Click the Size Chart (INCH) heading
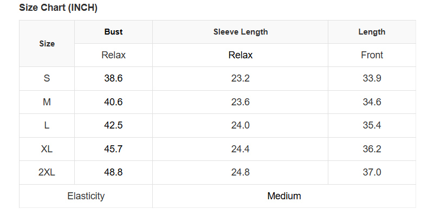434x209 pixels. point(58,8)
